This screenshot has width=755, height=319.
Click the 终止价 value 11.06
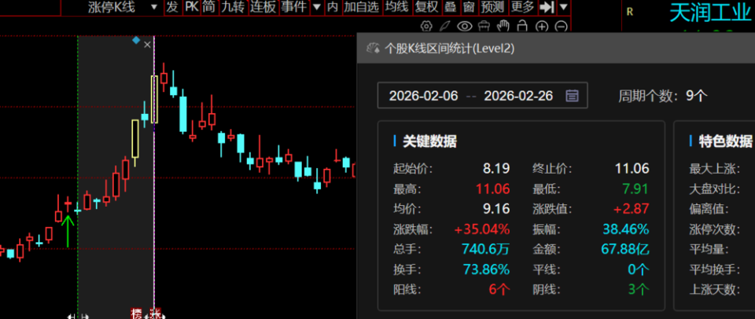(632, 168)
